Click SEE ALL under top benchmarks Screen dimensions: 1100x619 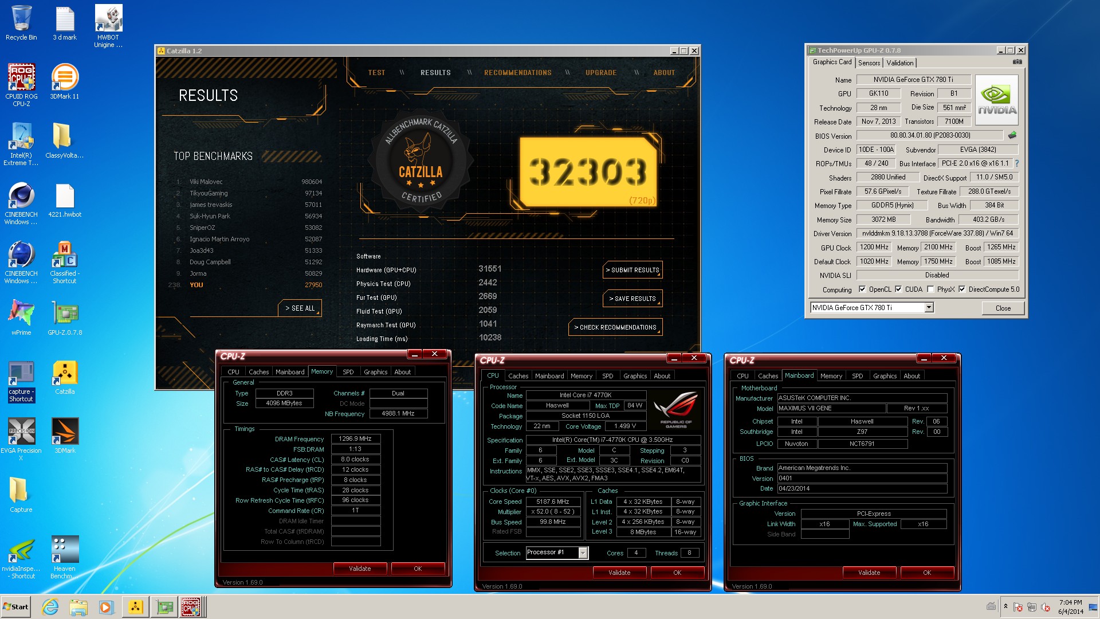[300, 308]
